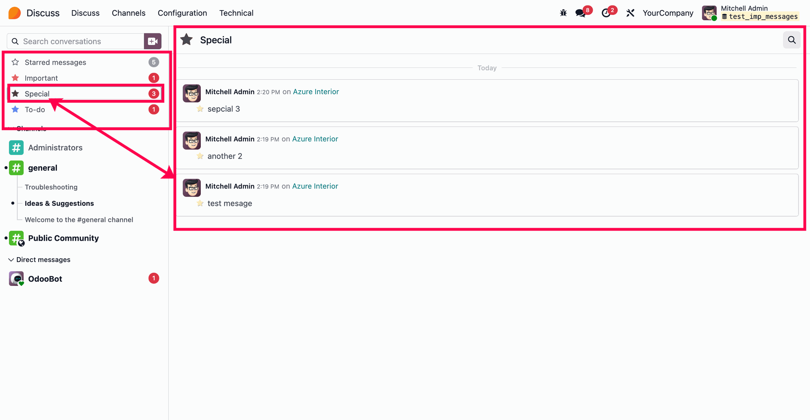Open the Important mailbox
Viewport: 810px width, 420px height.
[x=85, y=78]
